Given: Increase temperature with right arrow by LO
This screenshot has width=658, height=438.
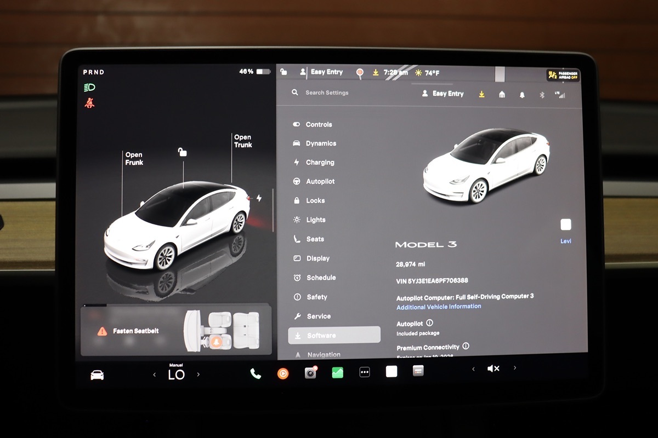Looking at the screenshot, I should tap(198, 375).
